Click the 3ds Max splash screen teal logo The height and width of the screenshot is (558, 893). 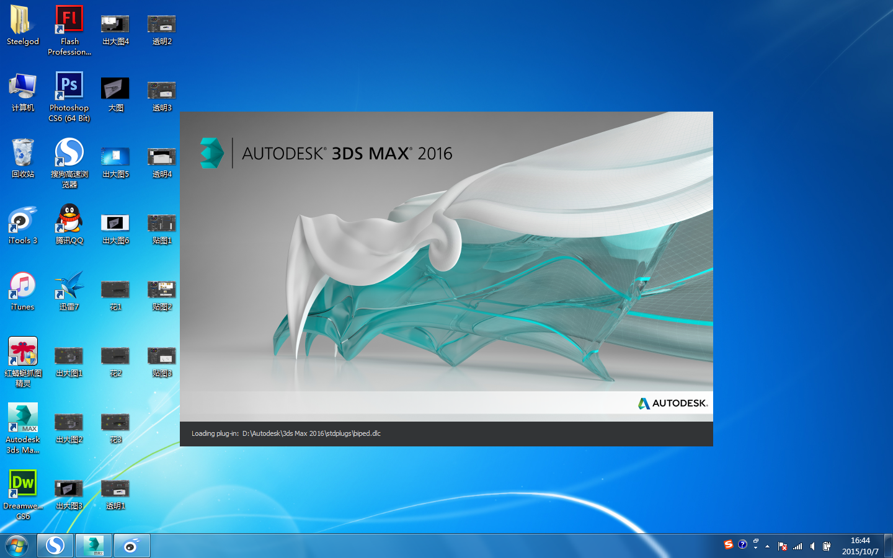coord(211,153)
